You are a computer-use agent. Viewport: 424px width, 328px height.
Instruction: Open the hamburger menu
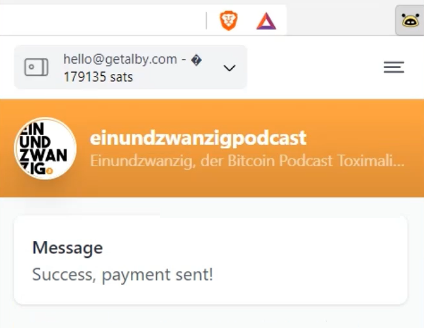(x=393, y=67)
